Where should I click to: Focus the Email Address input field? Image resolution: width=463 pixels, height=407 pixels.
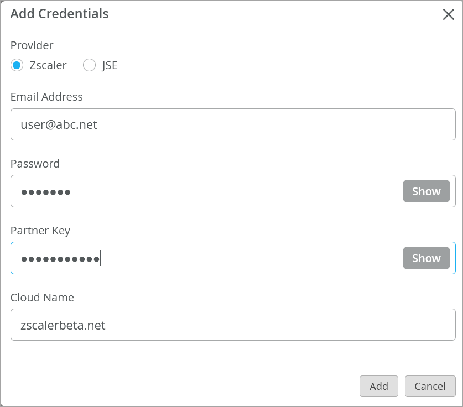[232, 124]
